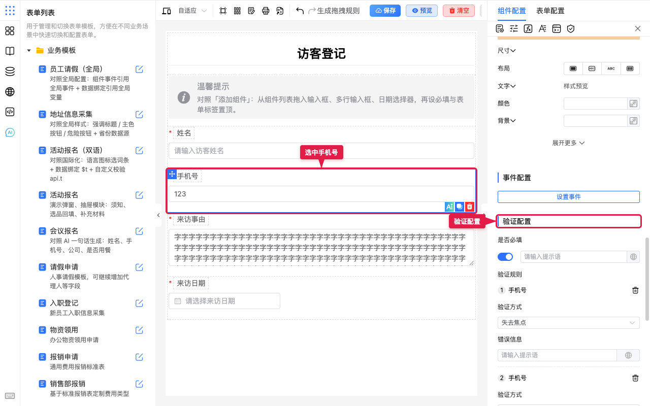Viewport: 650px width, 406px height.
Task: Open the sliders adjustment icon in the config panel
Action: coord(514,29)
